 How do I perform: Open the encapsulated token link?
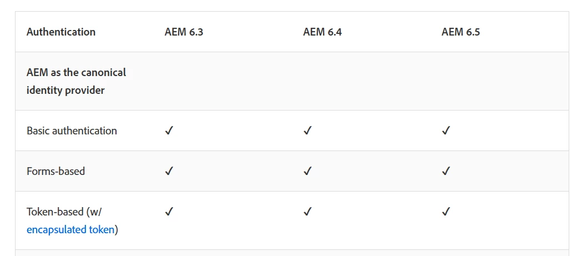point(70,230)
